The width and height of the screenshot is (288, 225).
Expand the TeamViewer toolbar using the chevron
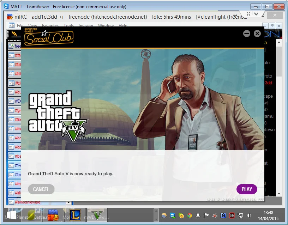(256, 14)
